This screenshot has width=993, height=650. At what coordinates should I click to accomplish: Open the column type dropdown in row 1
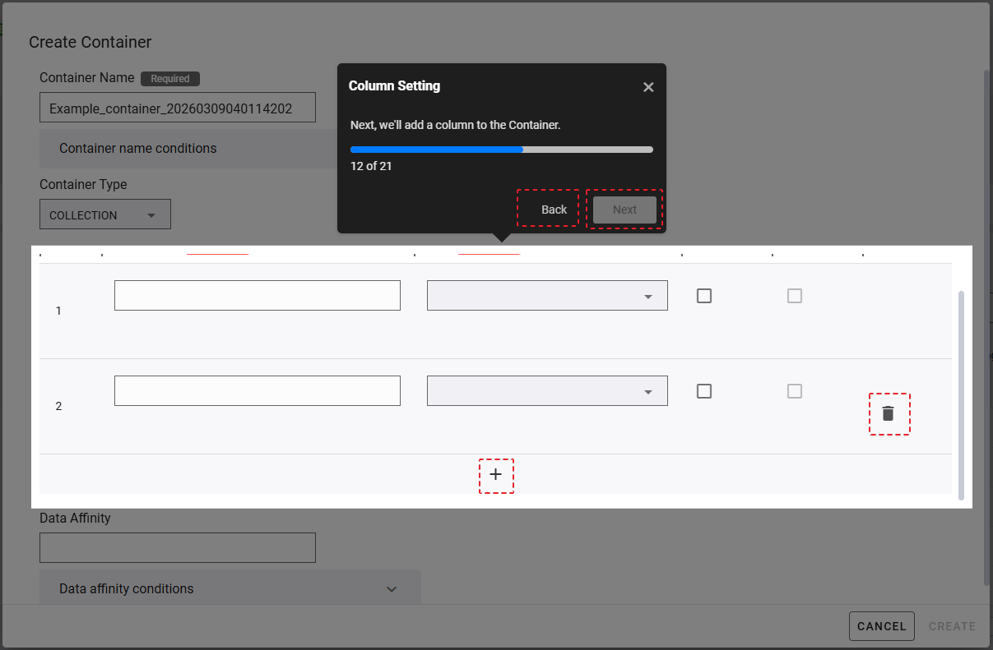[547, 296]
